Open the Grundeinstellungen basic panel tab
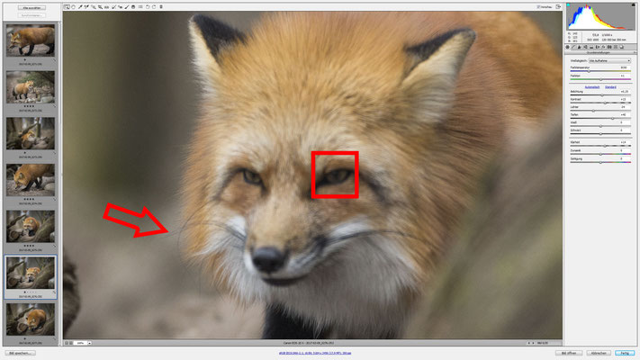Screen dimensions: 640x360 [x=567, y=47]
